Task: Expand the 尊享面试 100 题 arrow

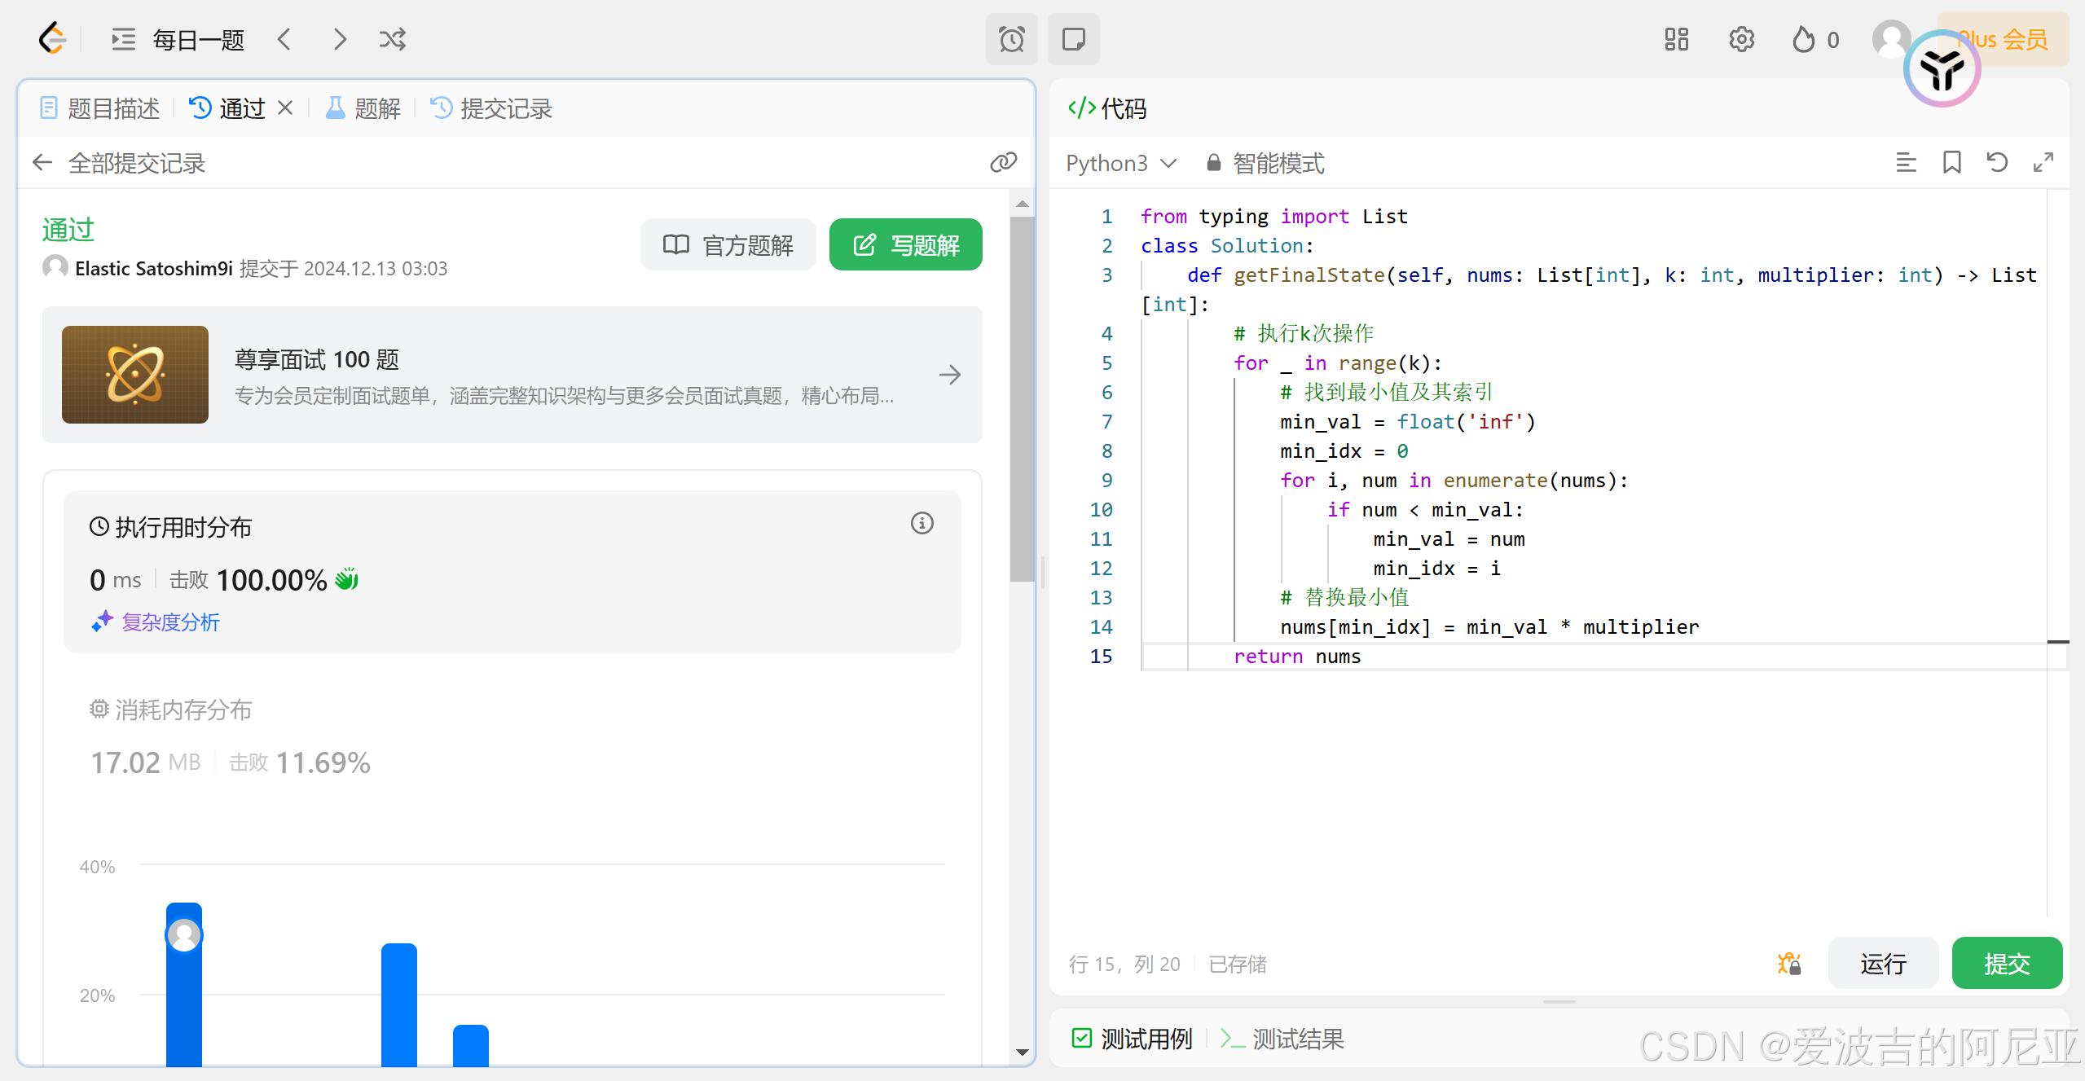Action: (949, 375)
